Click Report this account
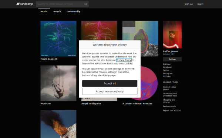This screenshot has width=222, height=138. click(x=172, y=110)
